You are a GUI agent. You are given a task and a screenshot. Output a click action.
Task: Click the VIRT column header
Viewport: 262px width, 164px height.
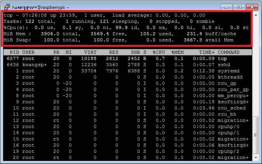(90, 52)
